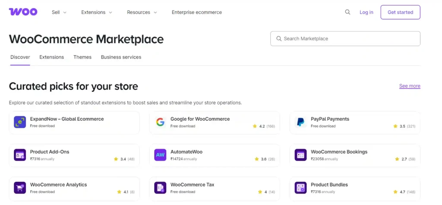
Task: Switch to the Extensions marketplace tab
Action: click(52, 57)
